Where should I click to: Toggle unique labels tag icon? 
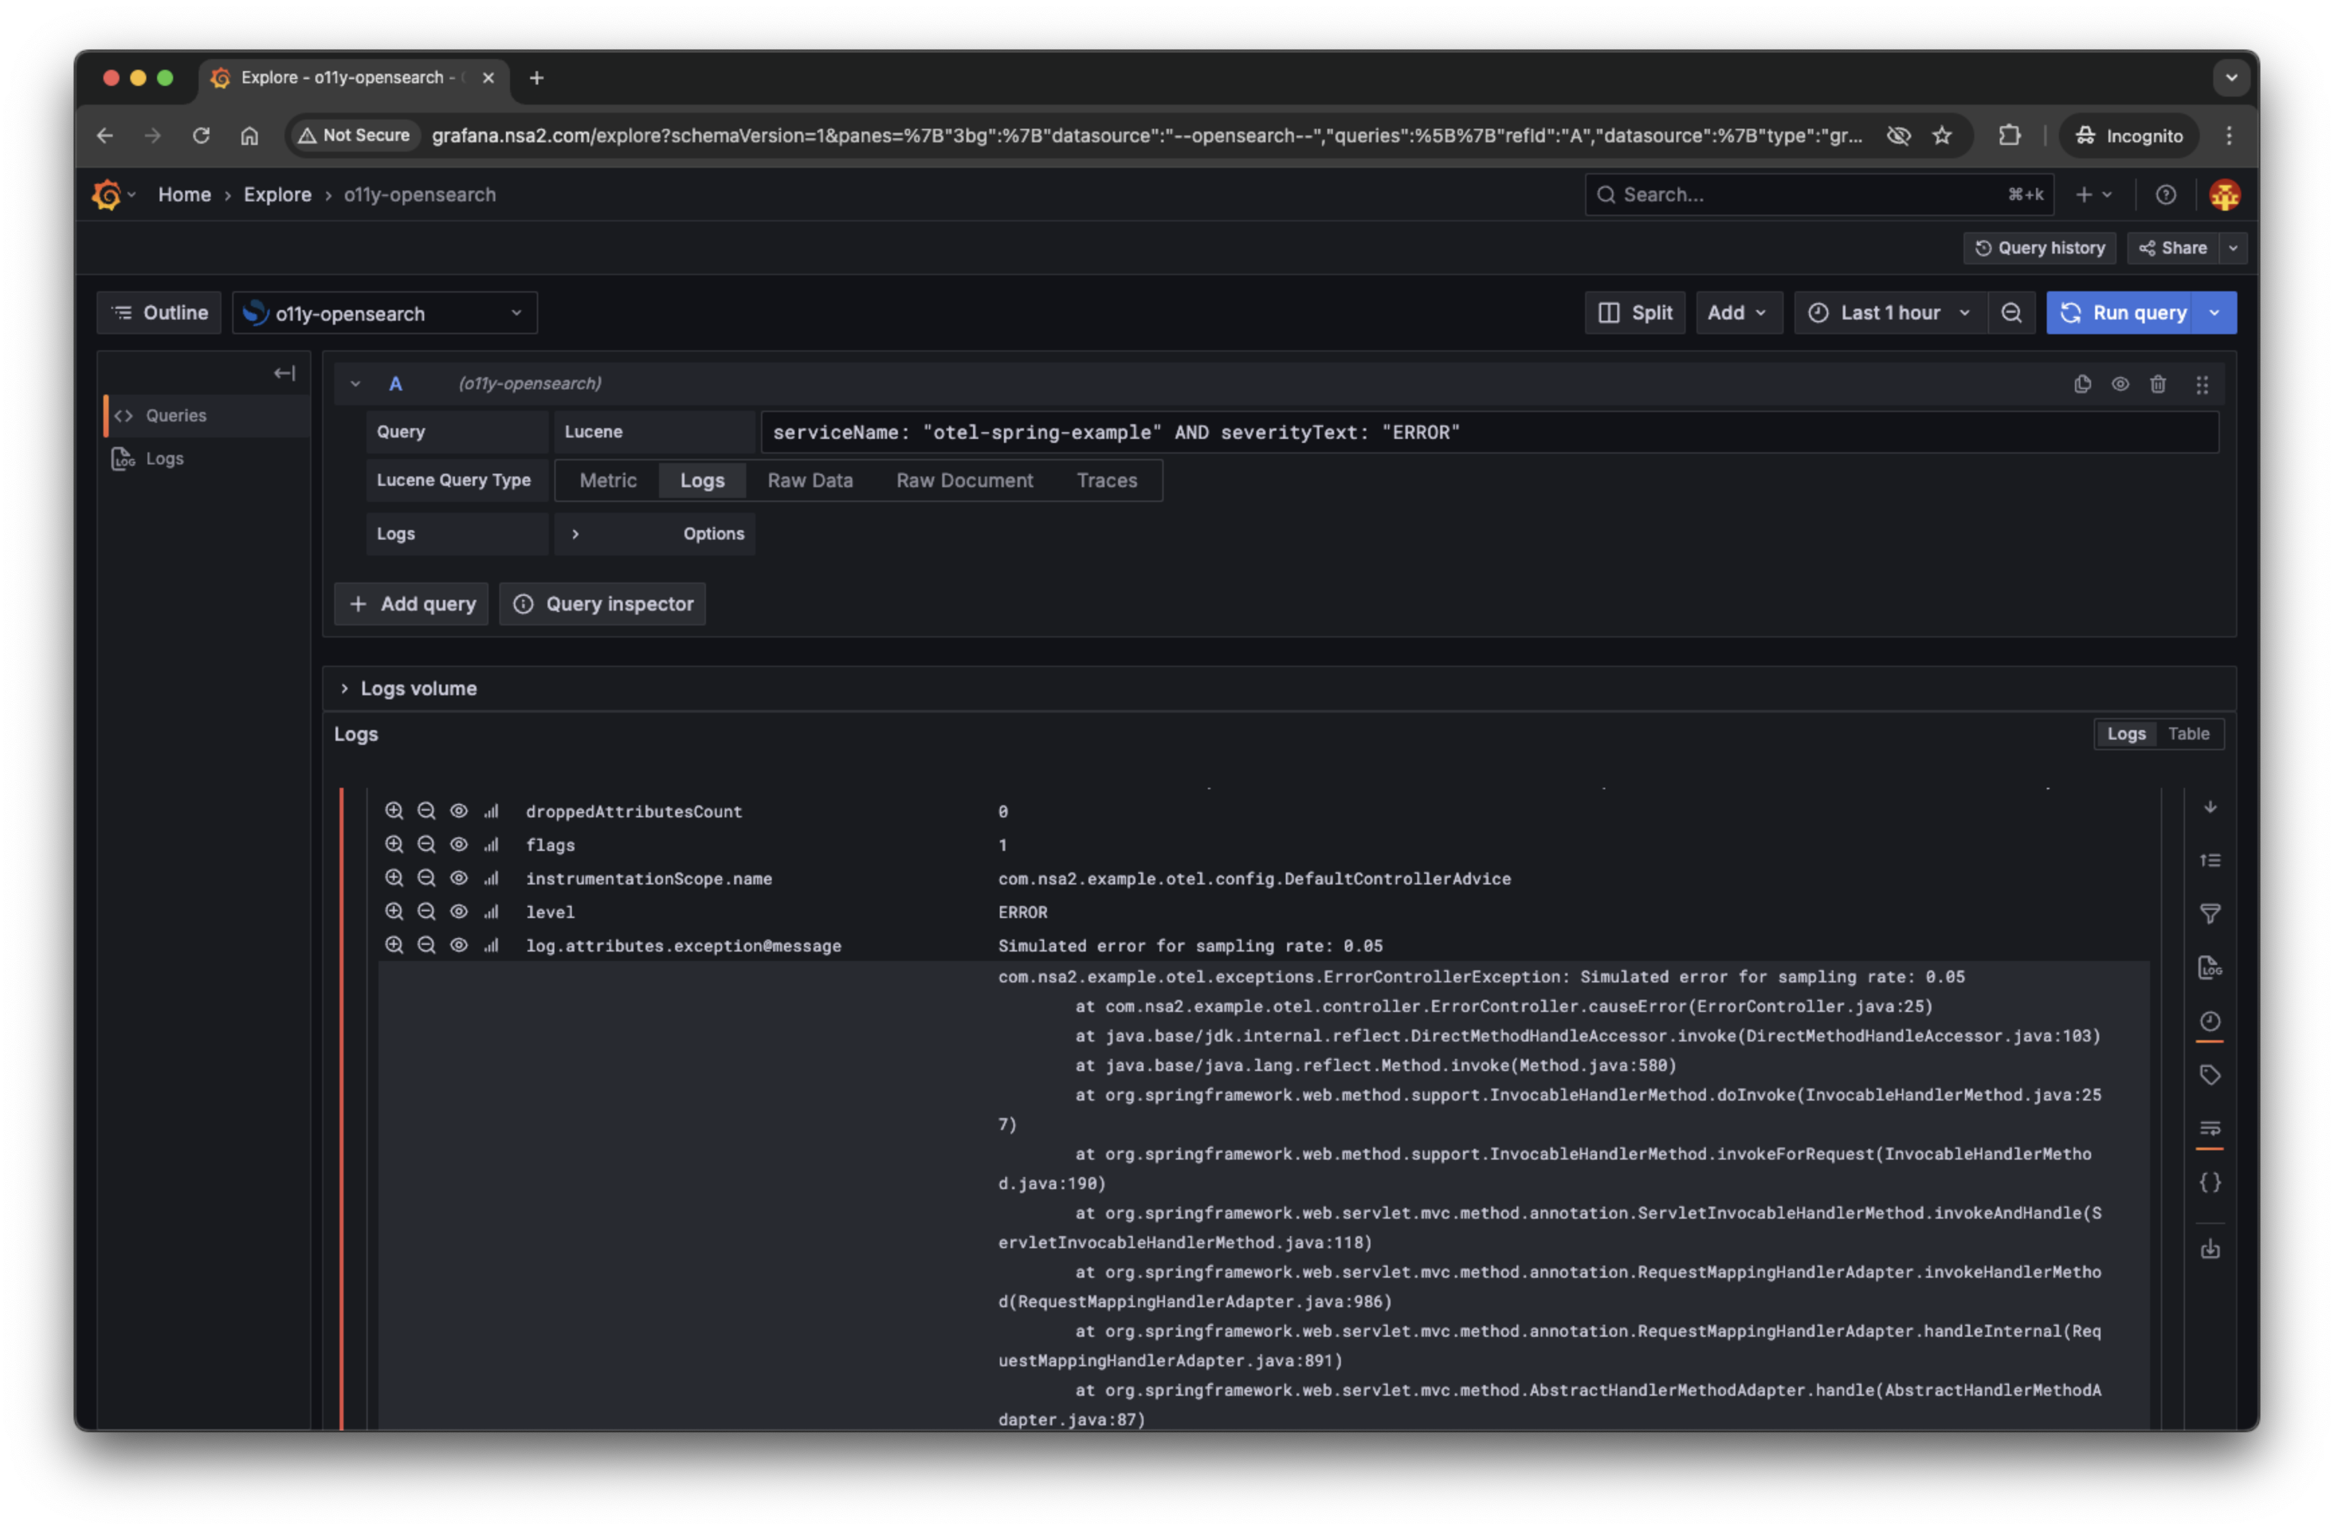[2209, 1075]
